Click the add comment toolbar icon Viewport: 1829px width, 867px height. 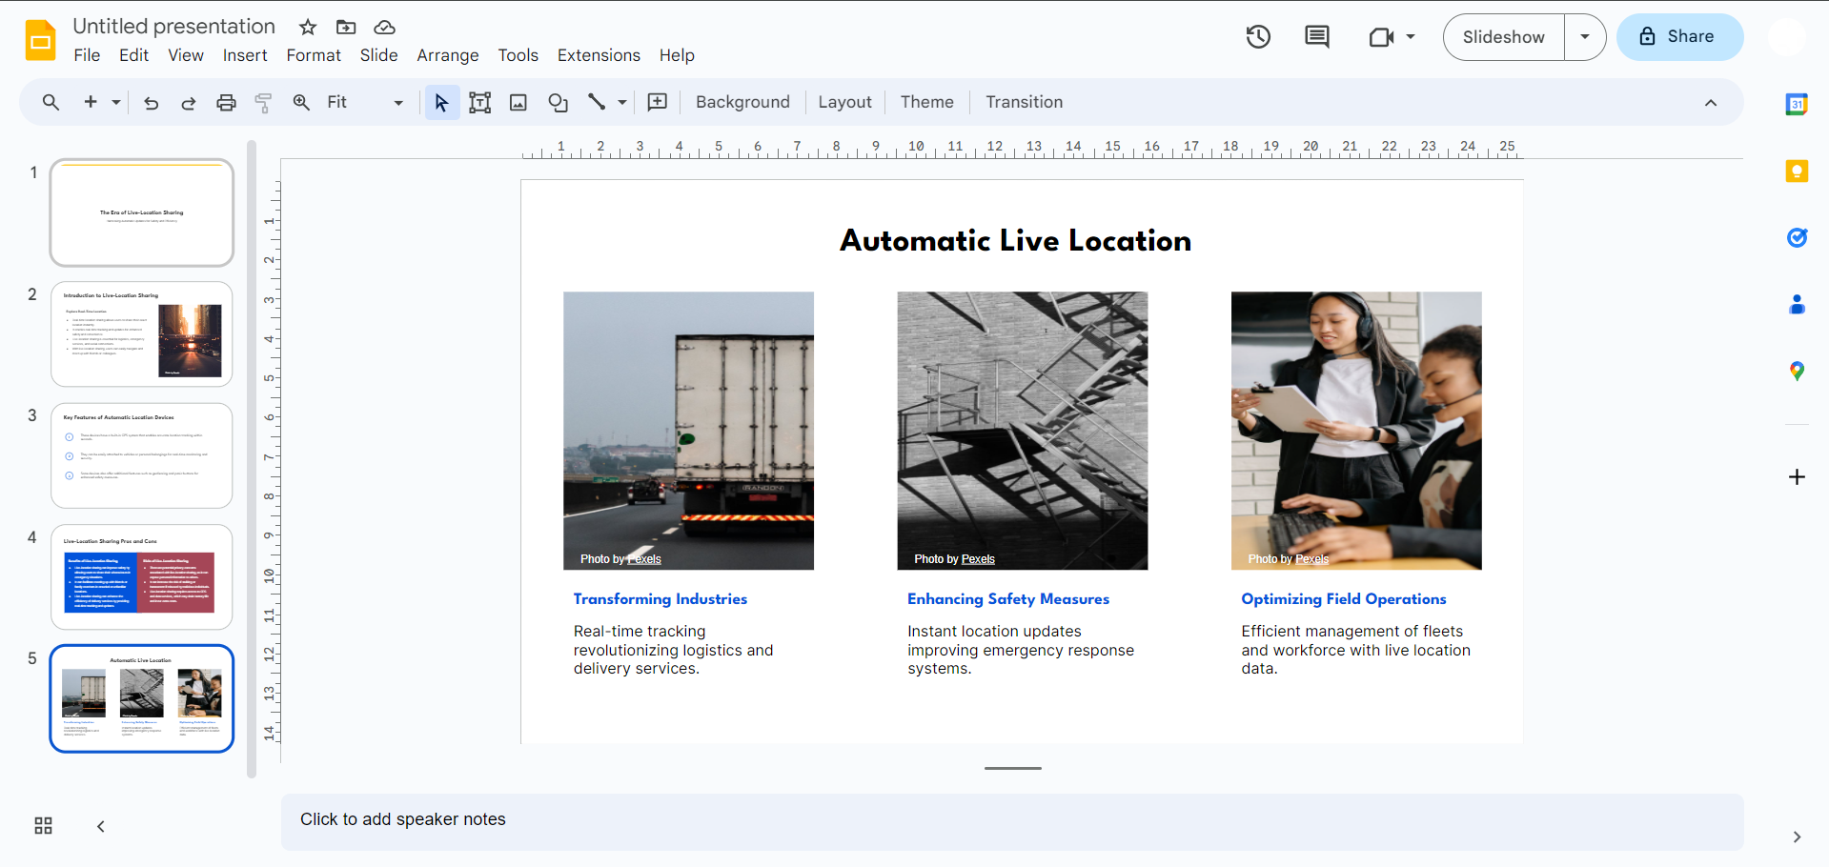tap(658, 102)
